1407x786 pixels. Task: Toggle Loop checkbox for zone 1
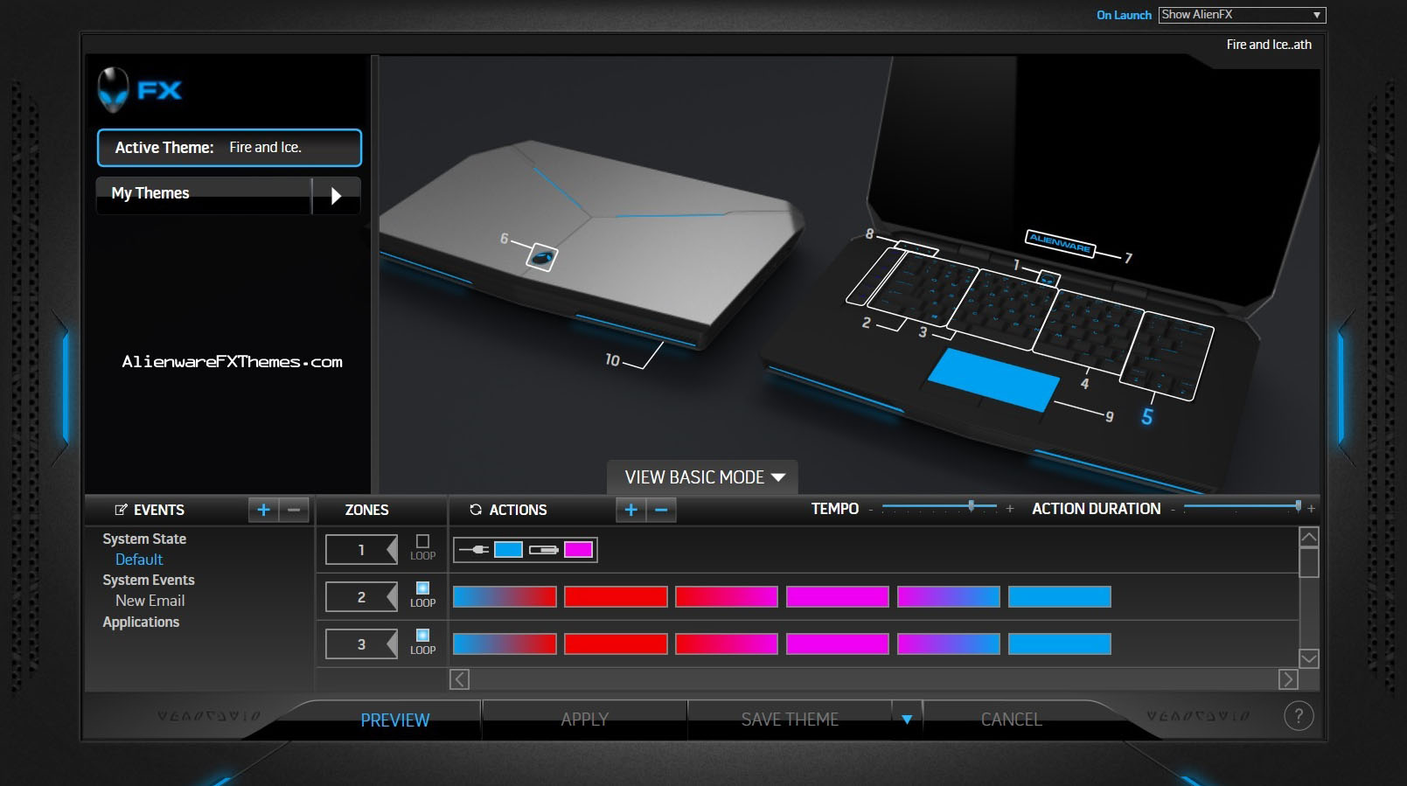(x=422, y=541)
